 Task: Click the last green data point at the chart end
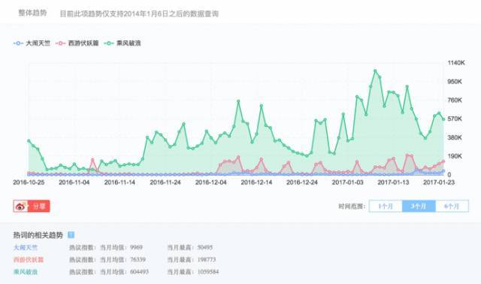click(443, 119)
